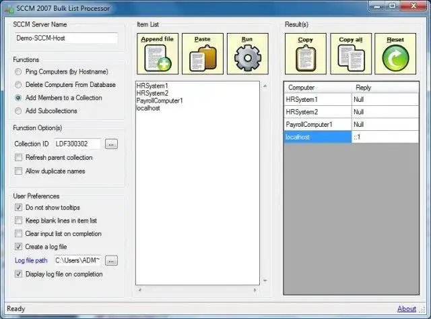This screenshot has width=431, height=319.
Task: Select PayrollComputer1 cell in the results table
Action: tap(318, 124)
